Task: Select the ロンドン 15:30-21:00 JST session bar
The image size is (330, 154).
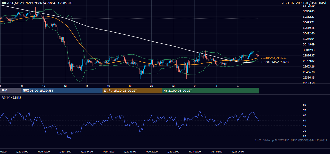Action: [x=132, y=91]
